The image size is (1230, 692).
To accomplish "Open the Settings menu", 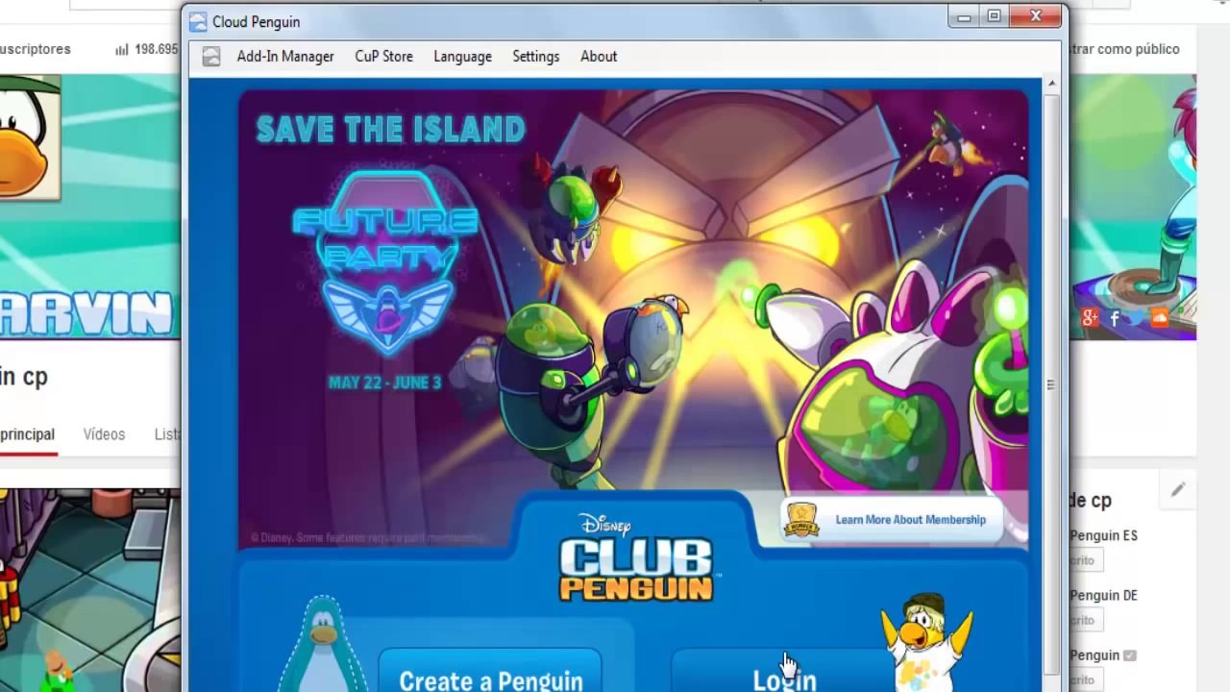I will tap(535, 57).
